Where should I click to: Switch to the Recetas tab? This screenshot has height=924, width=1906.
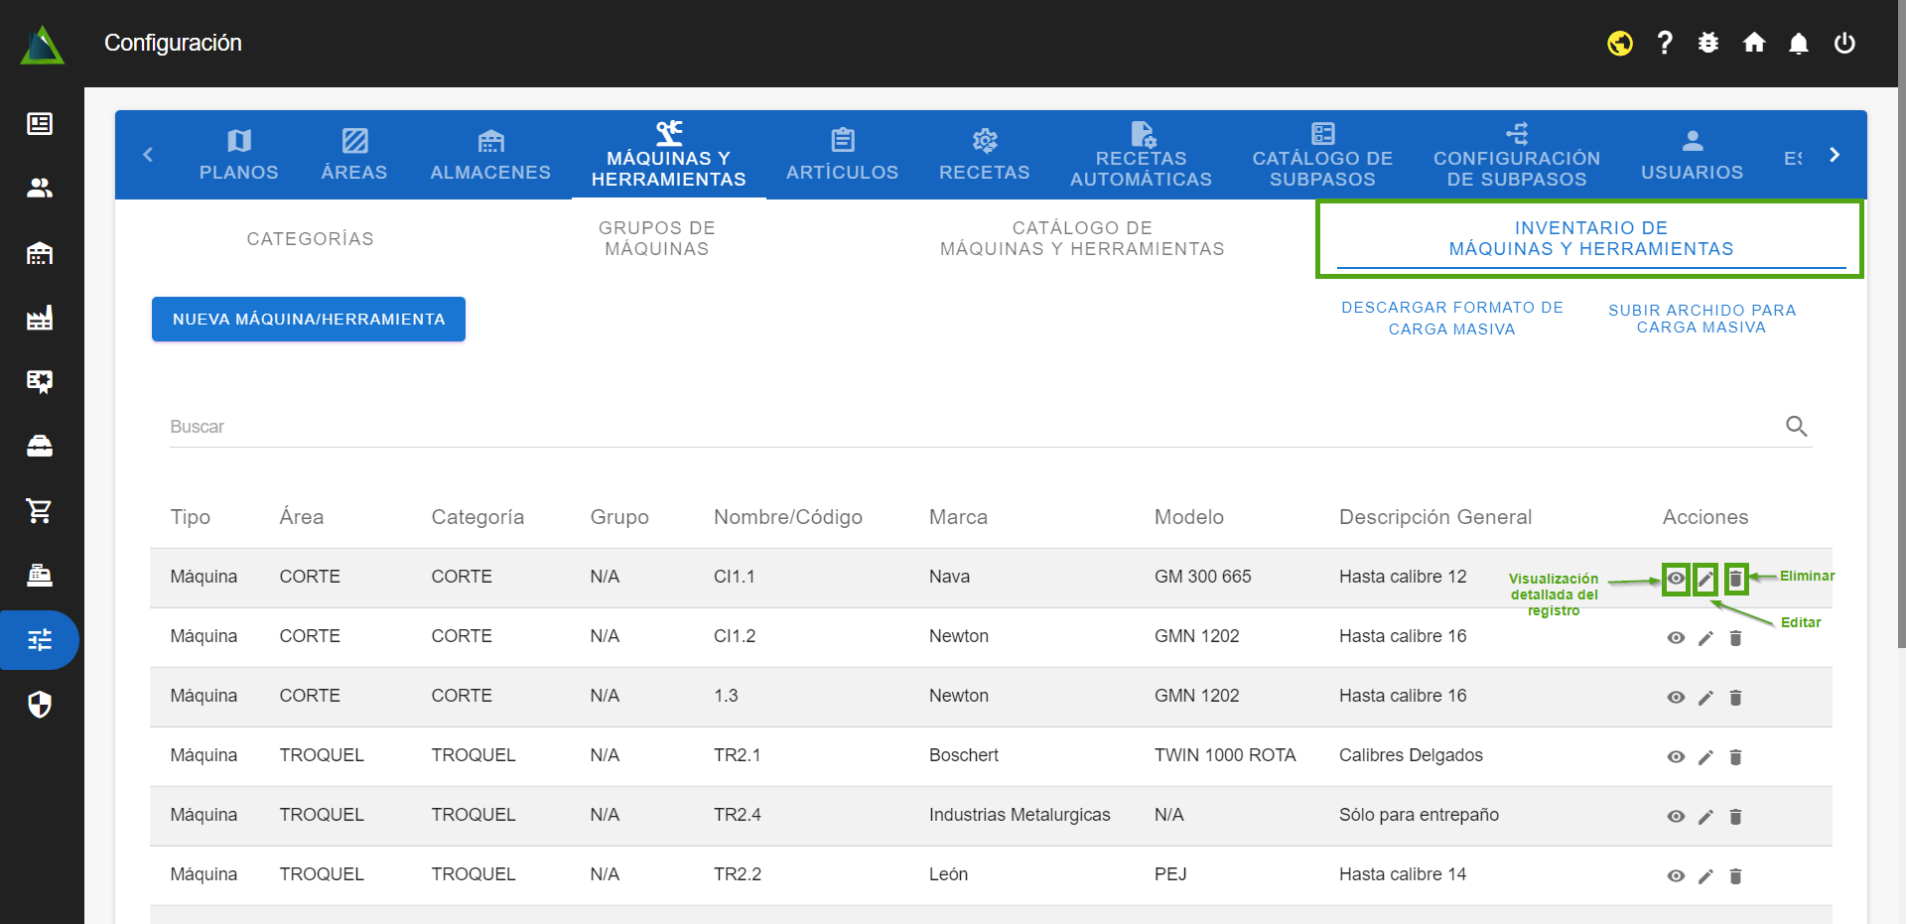point(984,156)
